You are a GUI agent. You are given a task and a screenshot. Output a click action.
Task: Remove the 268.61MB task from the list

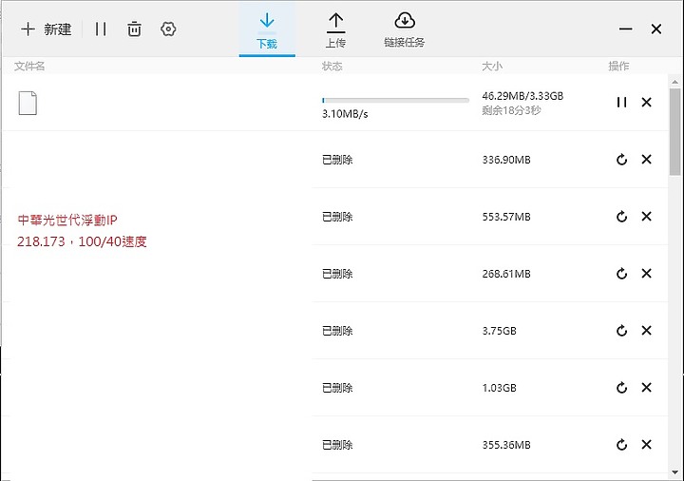[x=647, y=273]
